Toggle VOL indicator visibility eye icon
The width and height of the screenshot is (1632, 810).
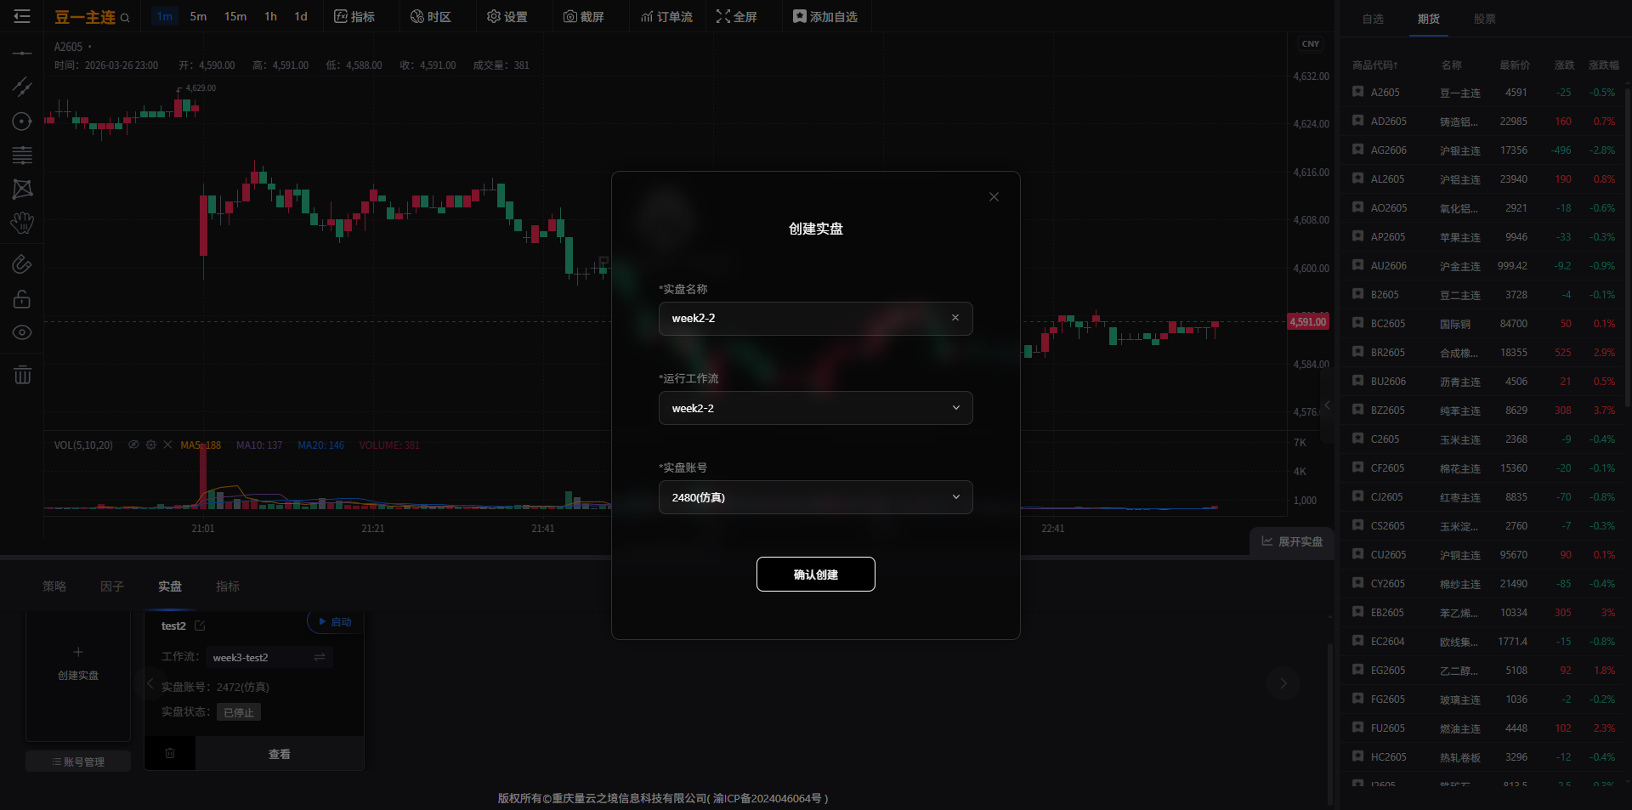[x=133, y=445]
